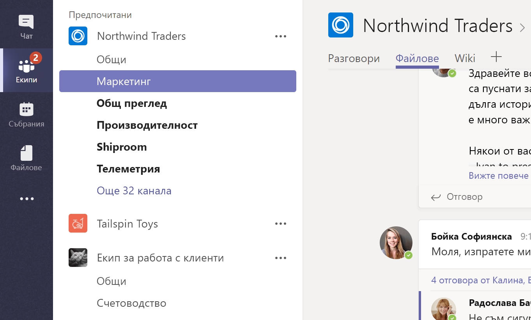Open more options for Northwind Traders team
Screen dimensions: 531x320
tap(280, 36)
